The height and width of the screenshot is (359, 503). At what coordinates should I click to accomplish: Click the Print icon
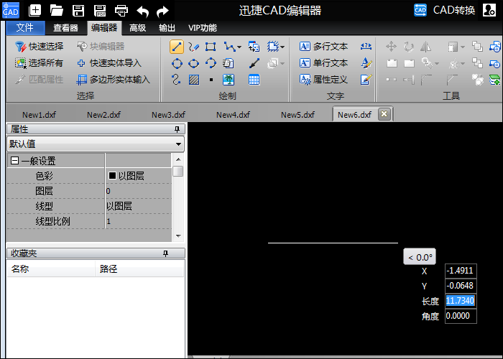pyautogui.click(x=121, y=11)
